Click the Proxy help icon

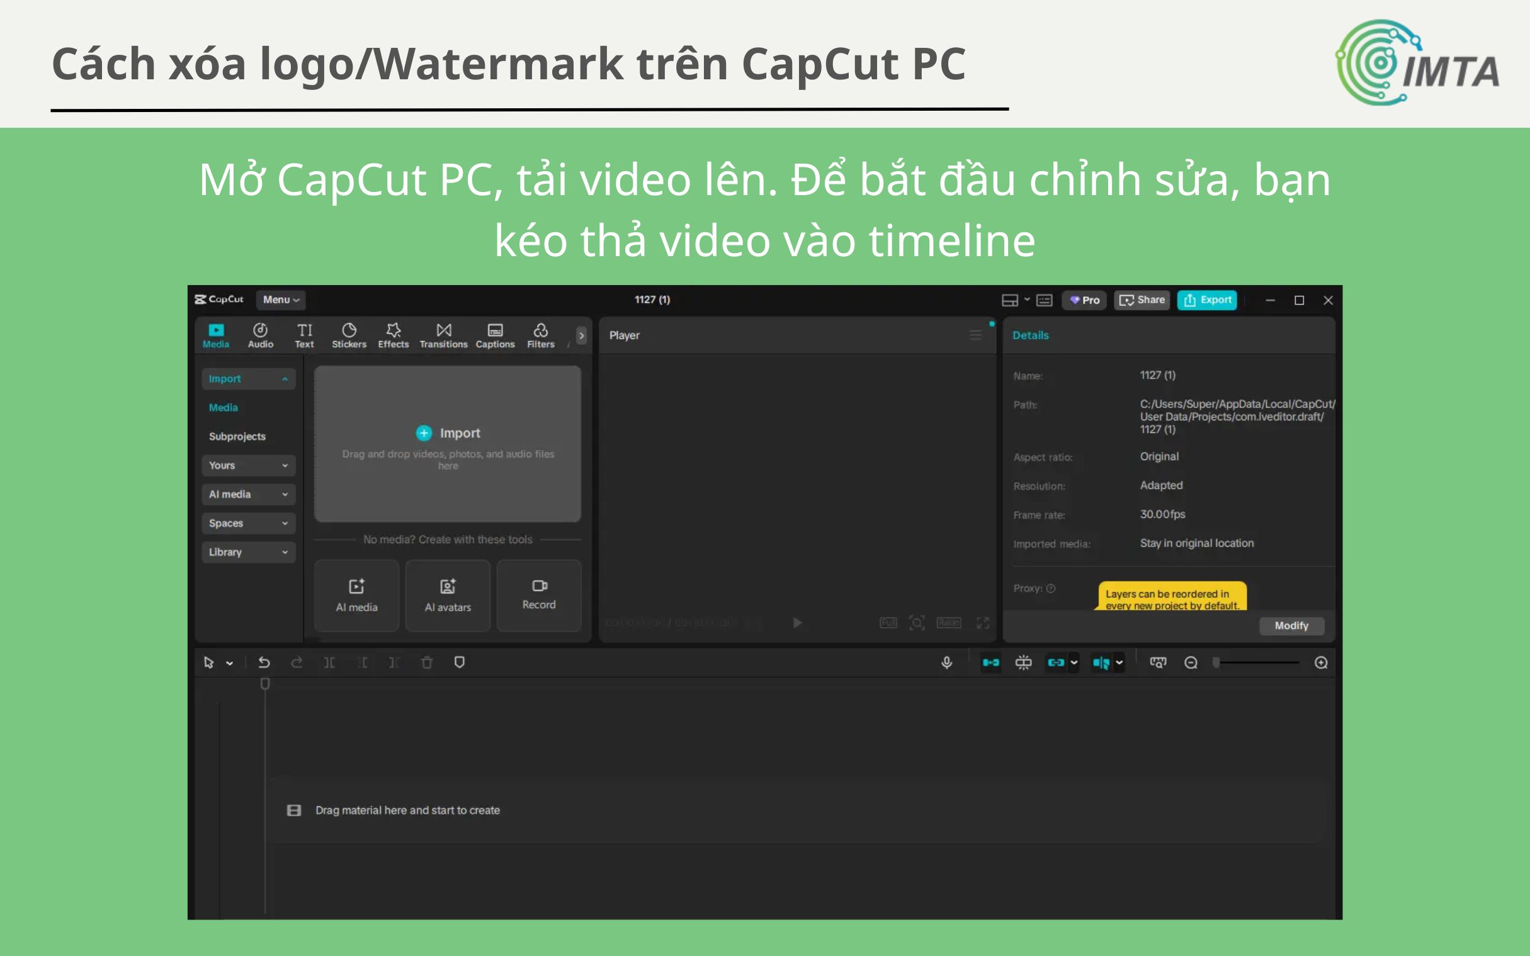click(1051, 588)
